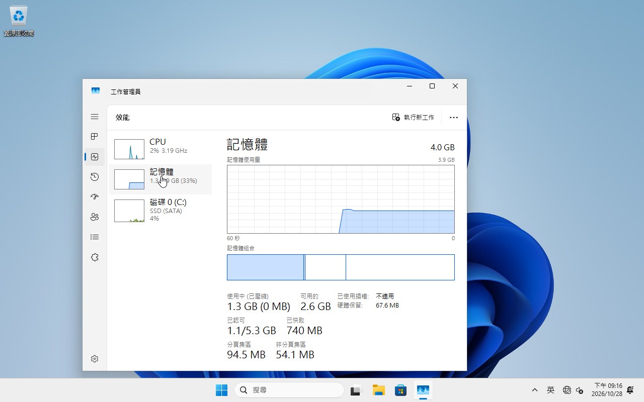Click the 1.3 GB (0 MB) in-use value
Image resolution: width=644 pixels, height=402 pixels.
[x=259, y=307]
